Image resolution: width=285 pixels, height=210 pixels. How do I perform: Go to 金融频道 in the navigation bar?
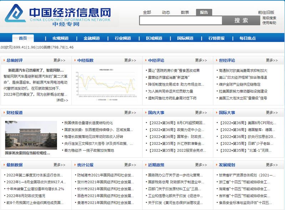pos(92,38)
